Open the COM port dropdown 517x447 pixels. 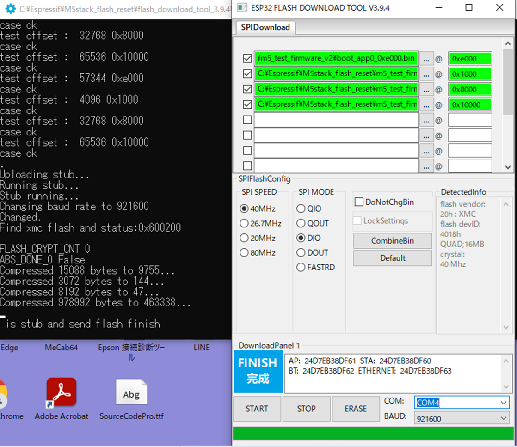(x=503, y=403)
